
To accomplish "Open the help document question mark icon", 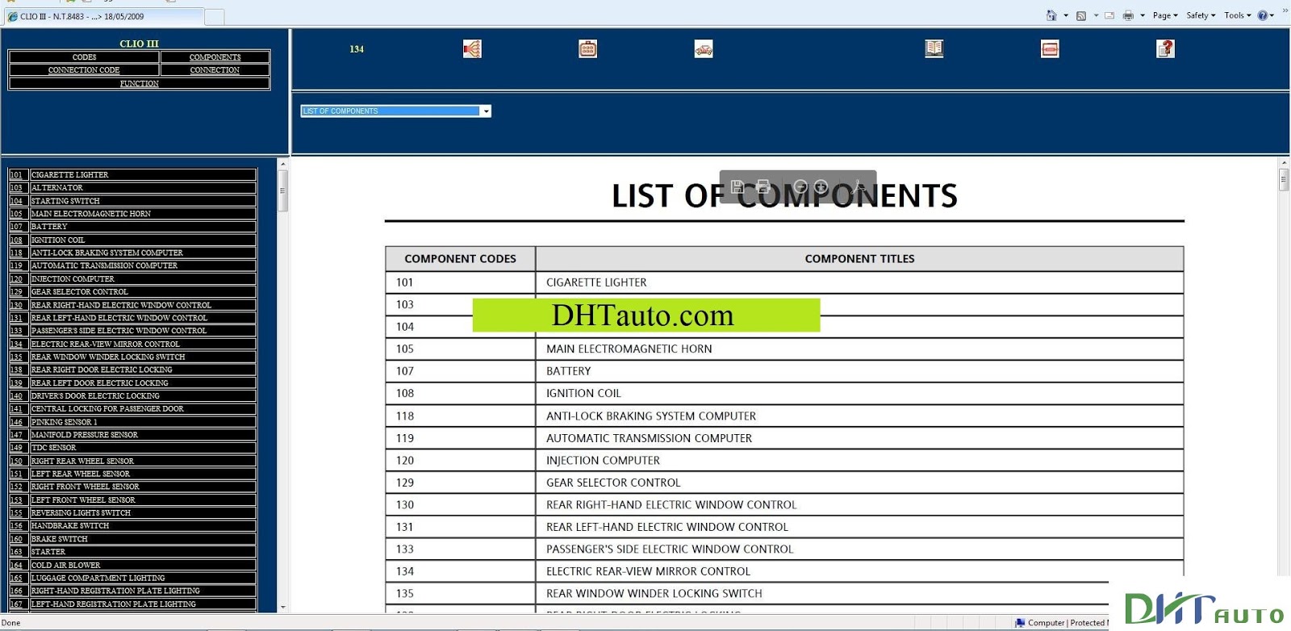I will [x=1165, y=49].
